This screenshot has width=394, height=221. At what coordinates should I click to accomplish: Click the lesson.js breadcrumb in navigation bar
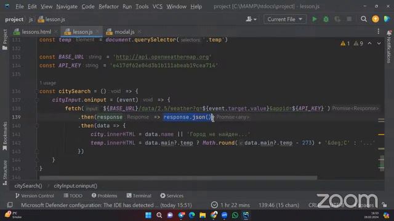tap(52, 19)
